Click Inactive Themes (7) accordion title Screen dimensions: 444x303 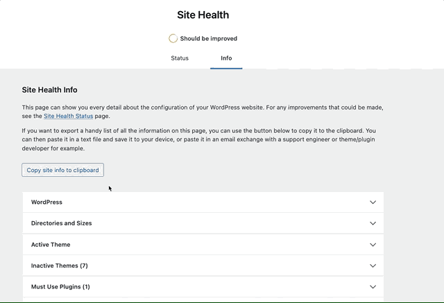click(x=60, y=266)
